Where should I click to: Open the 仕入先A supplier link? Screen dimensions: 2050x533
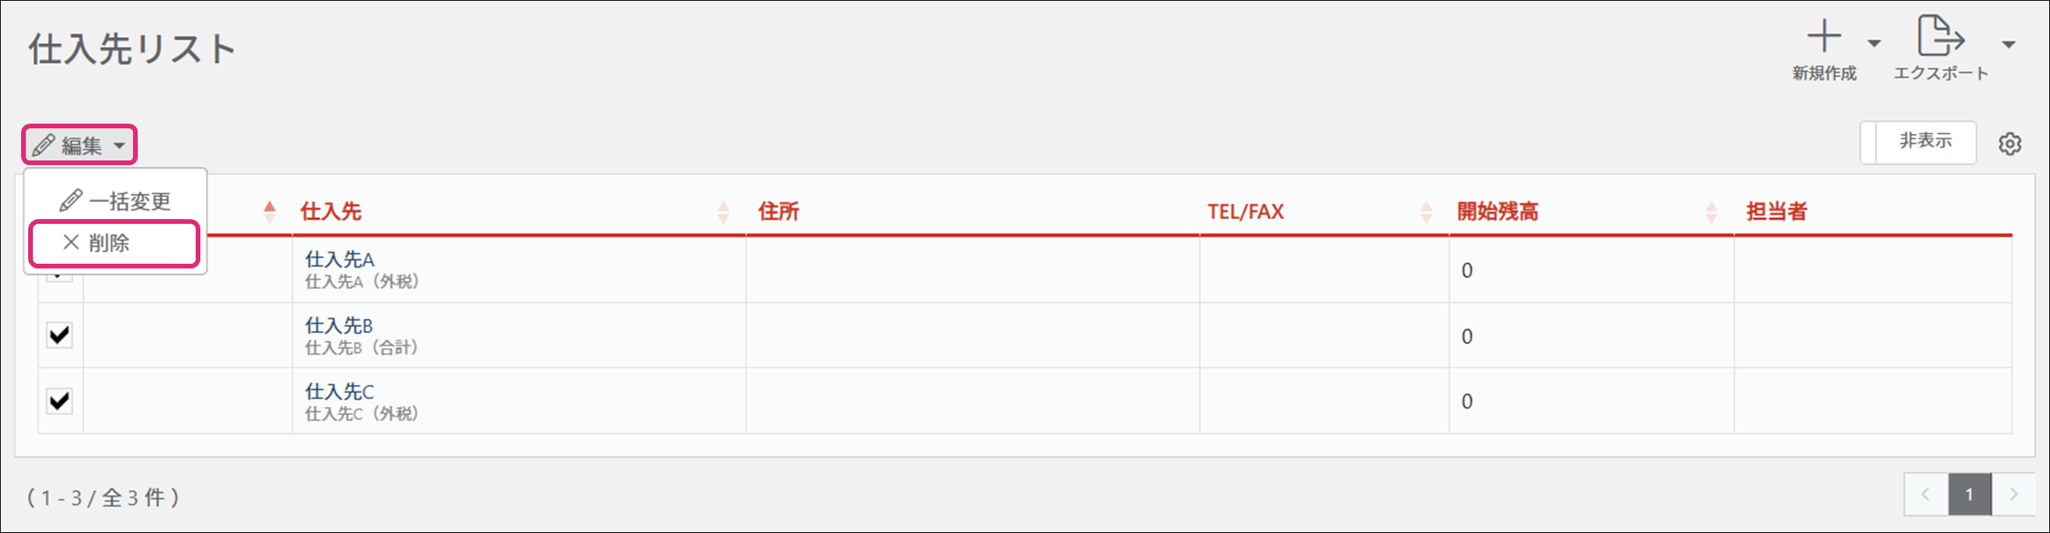coord(340,259)
